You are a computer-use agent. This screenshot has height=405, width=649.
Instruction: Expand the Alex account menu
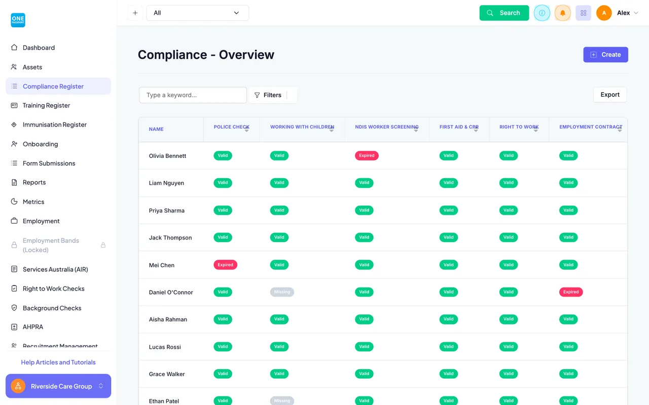[x=628, y=13]
